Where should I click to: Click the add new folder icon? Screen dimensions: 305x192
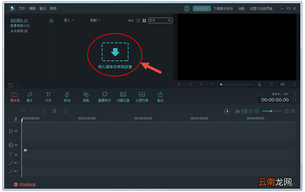coord(11,85)
